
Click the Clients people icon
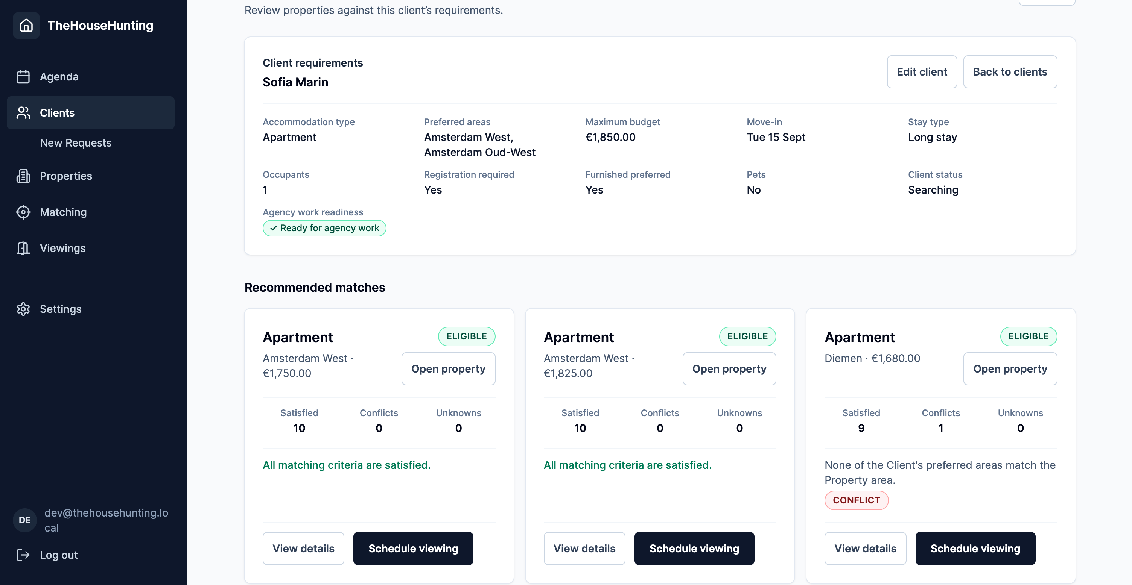coord(23,113)
